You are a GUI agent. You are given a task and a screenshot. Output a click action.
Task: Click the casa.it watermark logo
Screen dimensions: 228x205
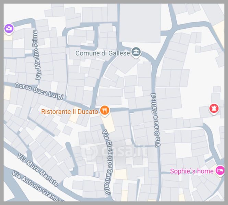pyautogui.click(x=115, y=151)
